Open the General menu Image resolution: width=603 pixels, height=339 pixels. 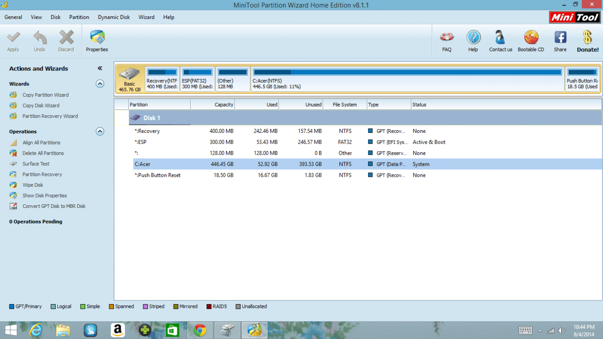(13, 17)
